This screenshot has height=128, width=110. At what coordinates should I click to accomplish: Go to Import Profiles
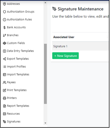pos(16,67)
